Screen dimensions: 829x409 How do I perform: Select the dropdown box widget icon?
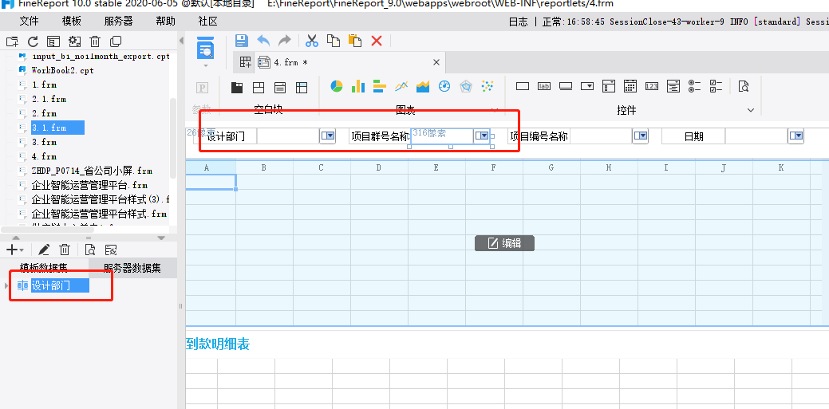pos(587,86)
